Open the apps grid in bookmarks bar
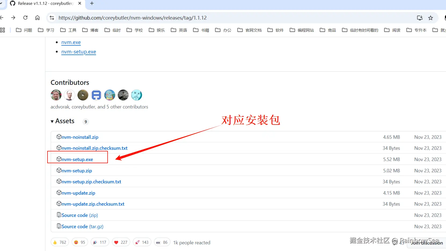The width and height of the screenshot is (446, 251). (3, 30)
